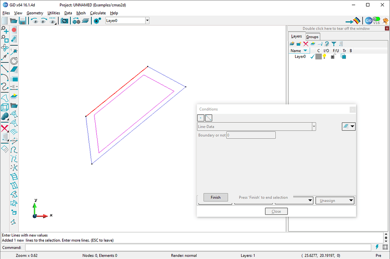Select the Create volume cube tool
This screenshot has height=259, width=390.
[5, 107]
